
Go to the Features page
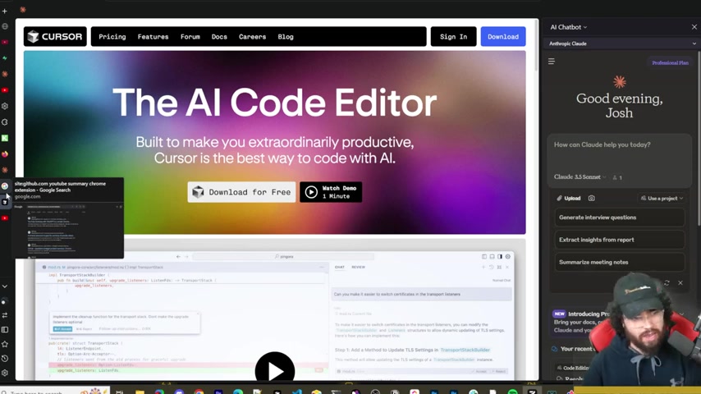coord(153,37)
